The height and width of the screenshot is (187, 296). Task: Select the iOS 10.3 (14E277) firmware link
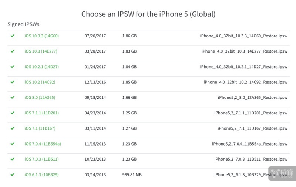42,51
